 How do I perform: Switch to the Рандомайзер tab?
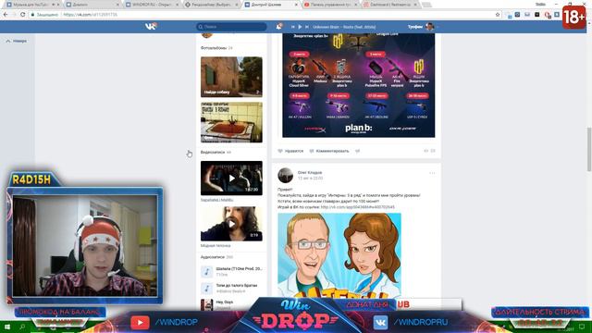211,5
